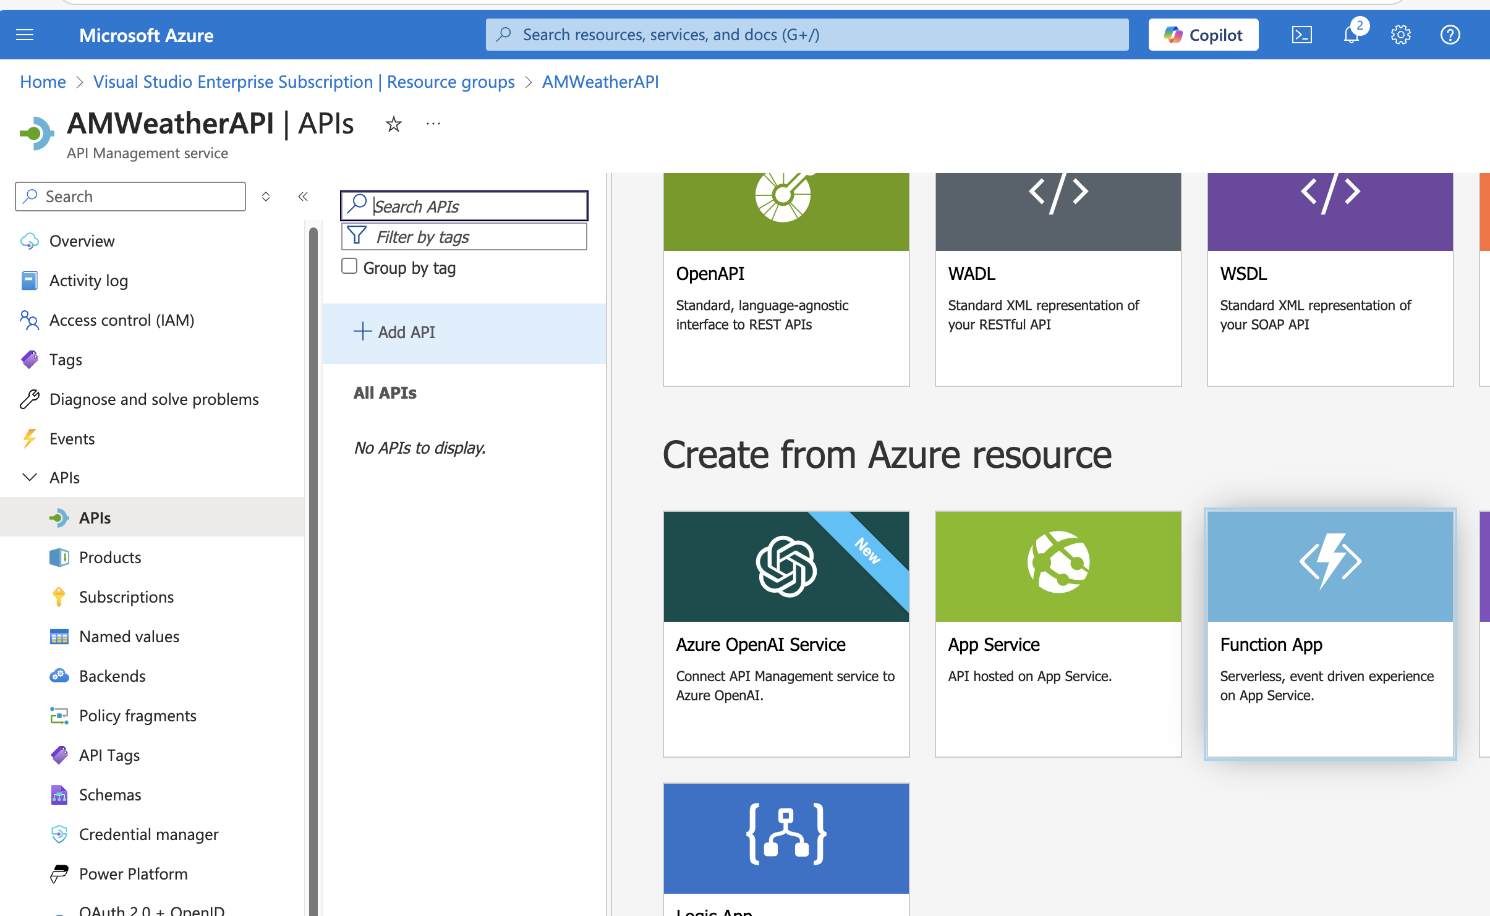The image size is (1490, 916).
Task: Open Credential manager icon
Action: (59, 834)
